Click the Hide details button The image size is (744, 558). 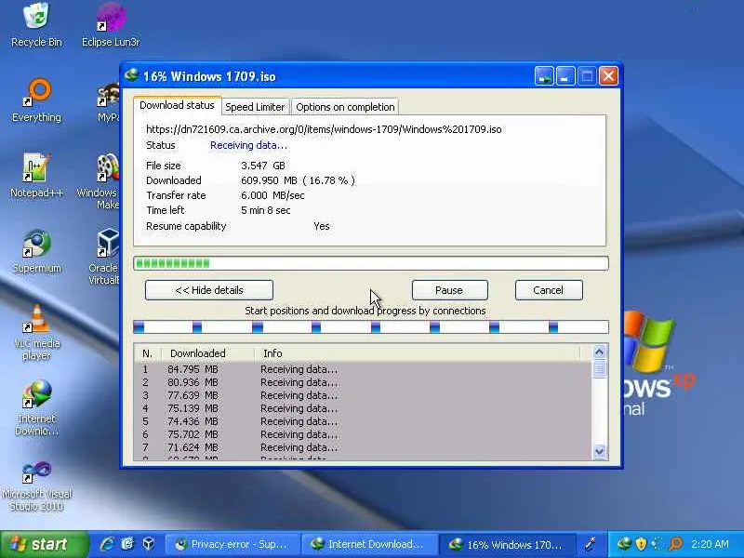(x=208, y=290)
